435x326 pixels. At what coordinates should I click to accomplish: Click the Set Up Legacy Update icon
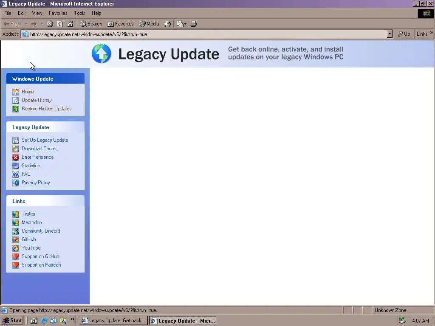tap(16, 140)
